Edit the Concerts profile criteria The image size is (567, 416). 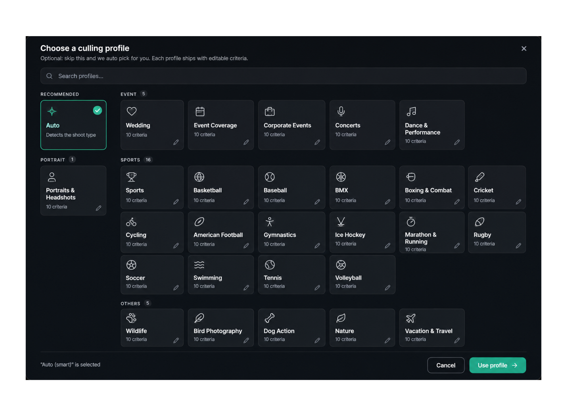[388, 142]
